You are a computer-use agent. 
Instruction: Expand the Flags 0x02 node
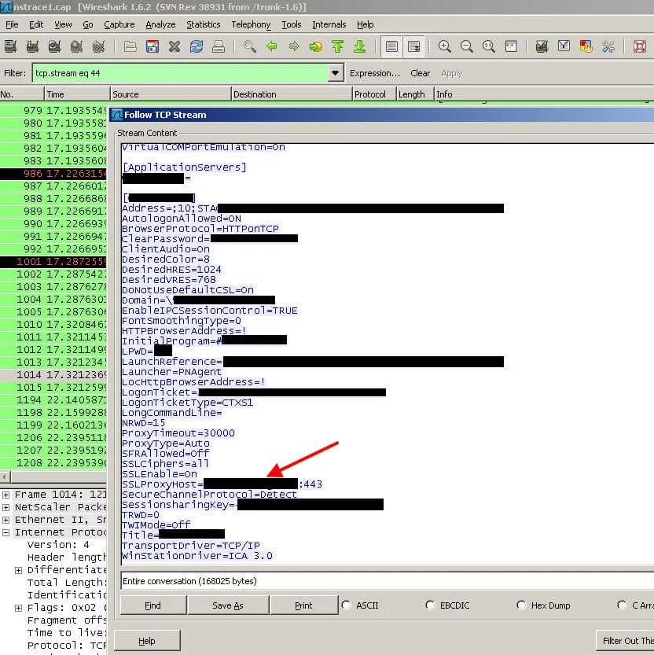[x=18, y=608]
